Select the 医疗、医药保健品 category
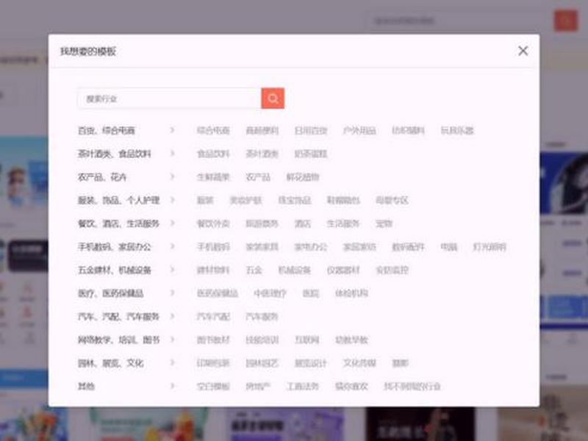This screenshot has height=441, width=588. pos(111,293)
